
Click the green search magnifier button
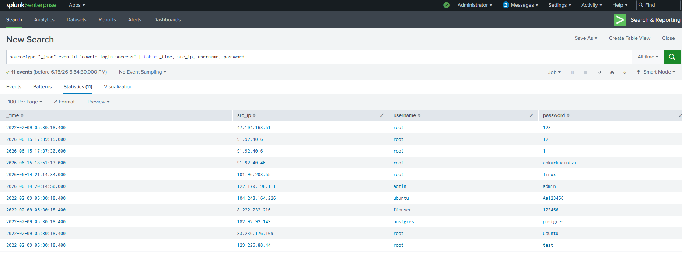click(672, 57)
